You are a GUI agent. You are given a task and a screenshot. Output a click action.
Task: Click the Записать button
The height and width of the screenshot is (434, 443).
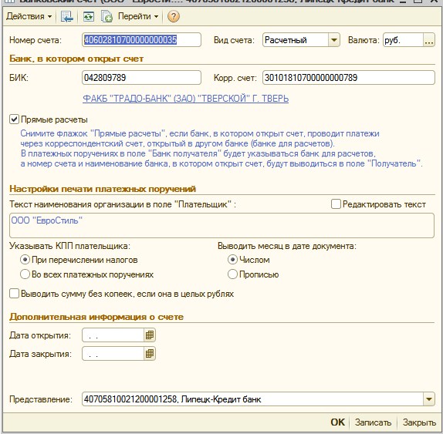[373, 422]
